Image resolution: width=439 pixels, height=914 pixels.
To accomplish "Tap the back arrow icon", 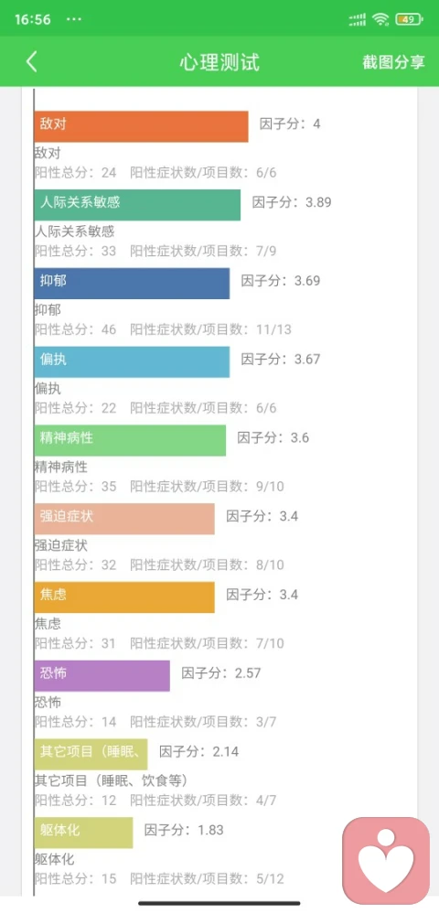I will (32, 62).
